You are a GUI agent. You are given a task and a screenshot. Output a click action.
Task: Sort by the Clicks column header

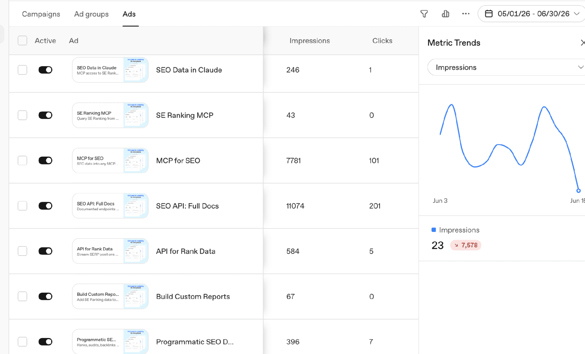[382, 41]
